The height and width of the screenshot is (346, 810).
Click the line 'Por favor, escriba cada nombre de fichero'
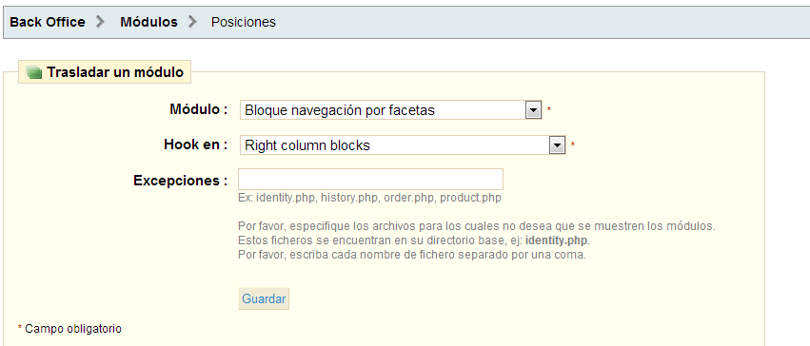[412, 255]
